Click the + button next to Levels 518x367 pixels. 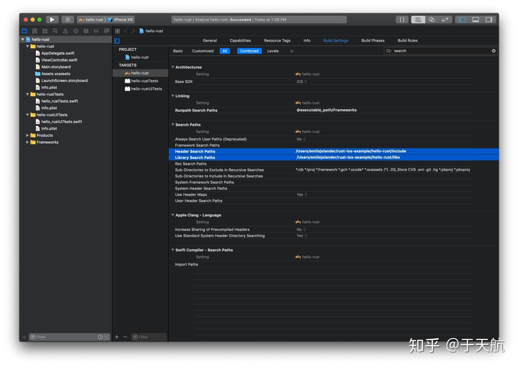pos(292,51)
